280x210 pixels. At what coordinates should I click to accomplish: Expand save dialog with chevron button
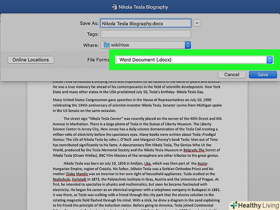(197, 23)
